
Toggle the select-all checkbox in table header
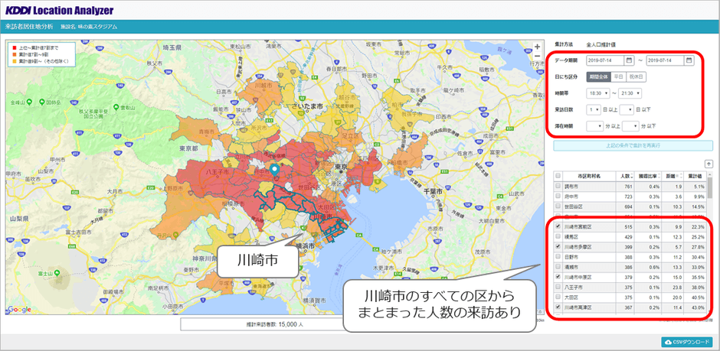557,175
